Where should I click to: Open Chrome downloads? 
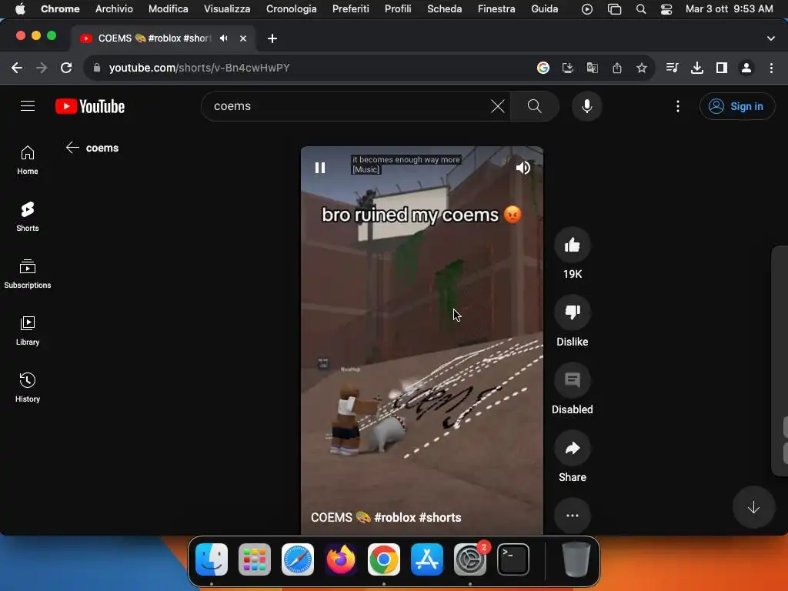click(x=696, y=68)
